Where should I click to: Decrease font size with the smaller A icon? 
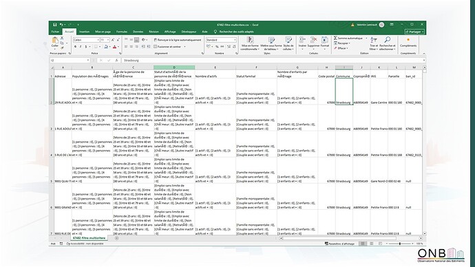[x=118, y=40]
